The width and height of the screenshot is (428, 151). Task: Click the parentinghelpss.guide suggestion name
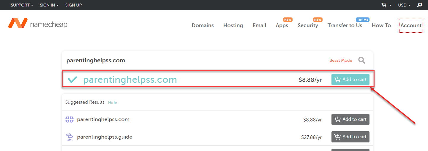[105, 137]
